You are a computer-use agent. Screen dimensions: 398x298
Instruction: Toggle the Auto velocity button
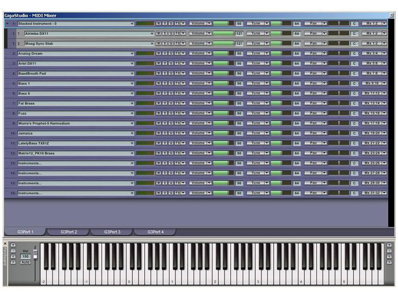click(x=25, y=262)
